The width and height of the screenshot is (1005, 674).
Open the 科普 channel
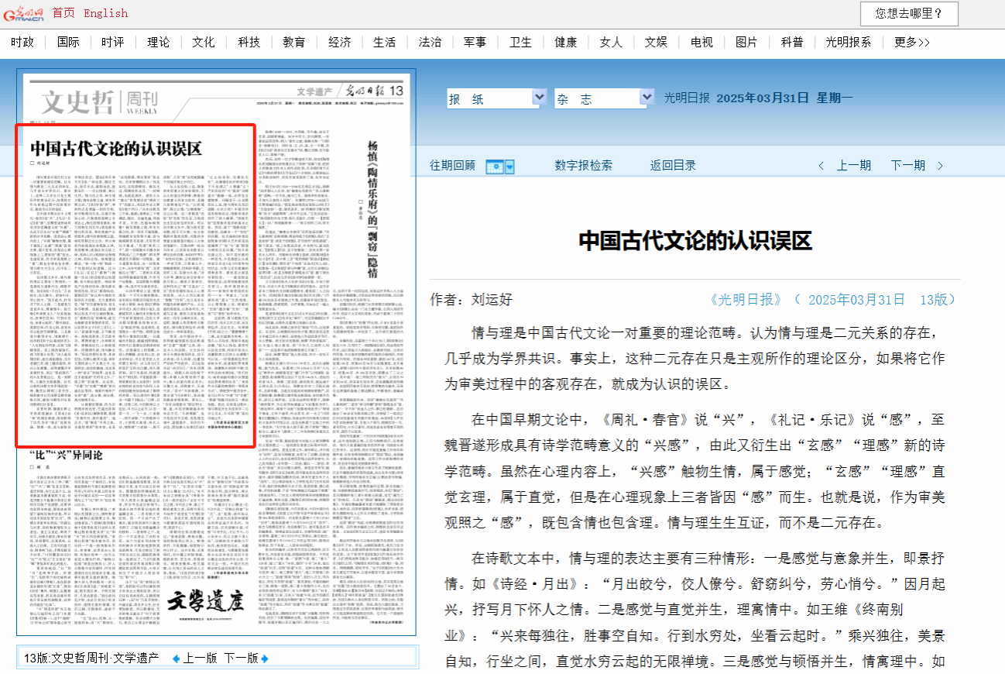point(793,42)
